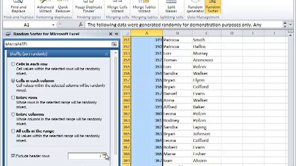Toggle the Exclude header rows checkbox
Viewport: 296px width, 166px height.
tap(13, 156)
